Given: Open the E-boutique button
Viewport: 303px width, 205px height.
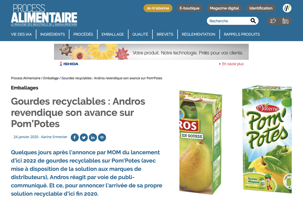Looking at the screenshot, I should (x=189, y=8).
